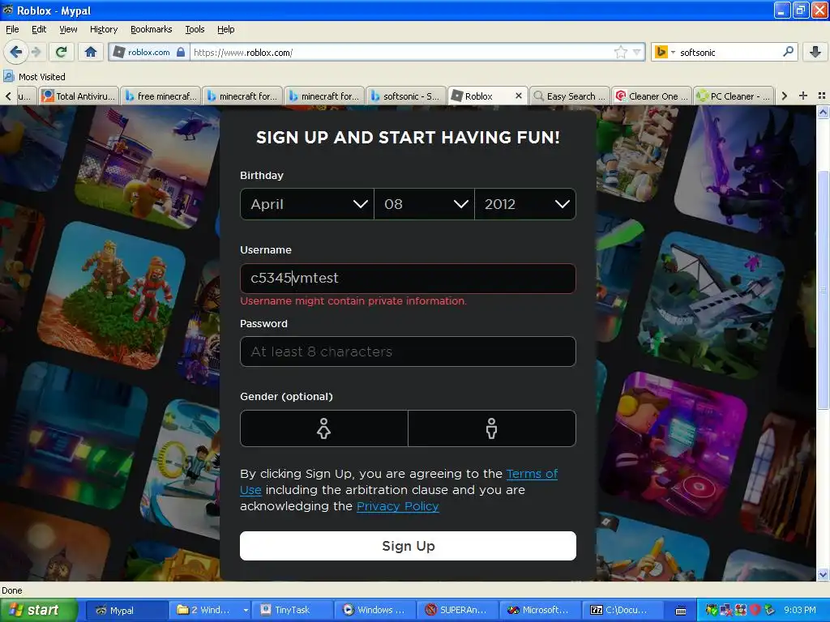Image resolution: width=830 pixels, height=622 pixels.
Task: Open the Edit menu
Action: tap(39, 29)
